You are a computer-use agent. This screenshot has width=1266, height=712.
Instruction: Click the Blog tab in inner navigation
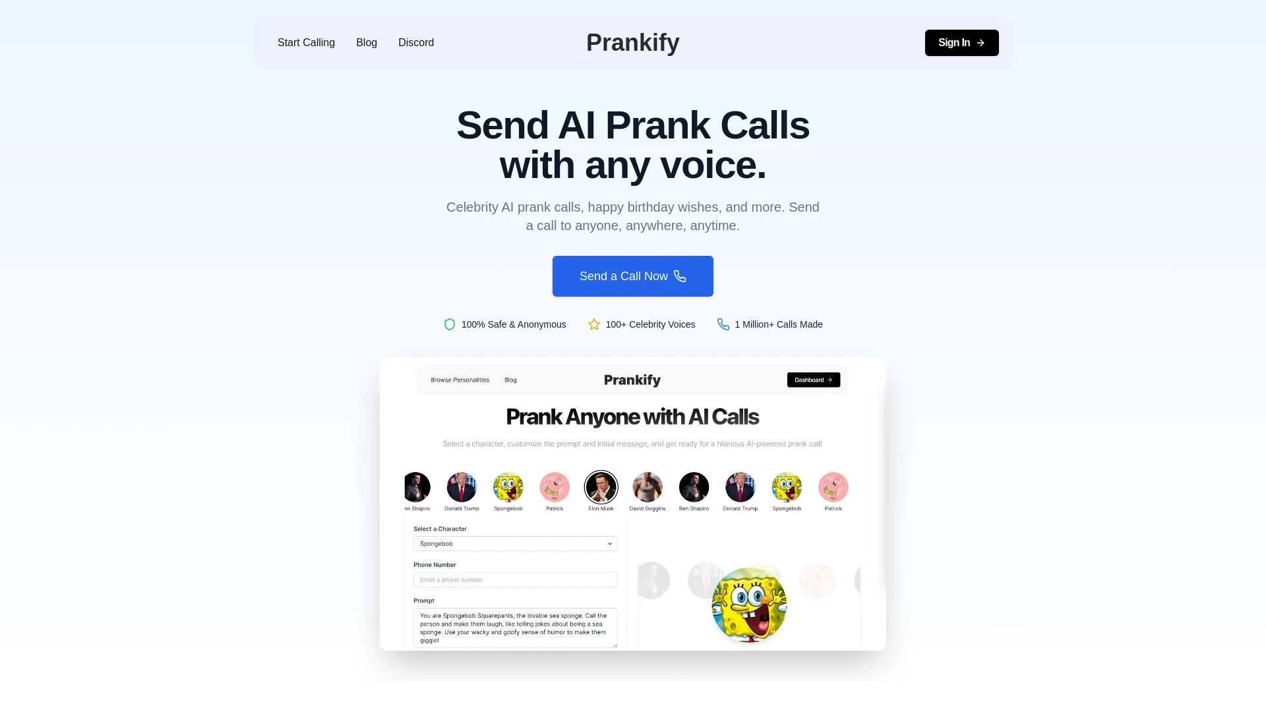(510, 380)
